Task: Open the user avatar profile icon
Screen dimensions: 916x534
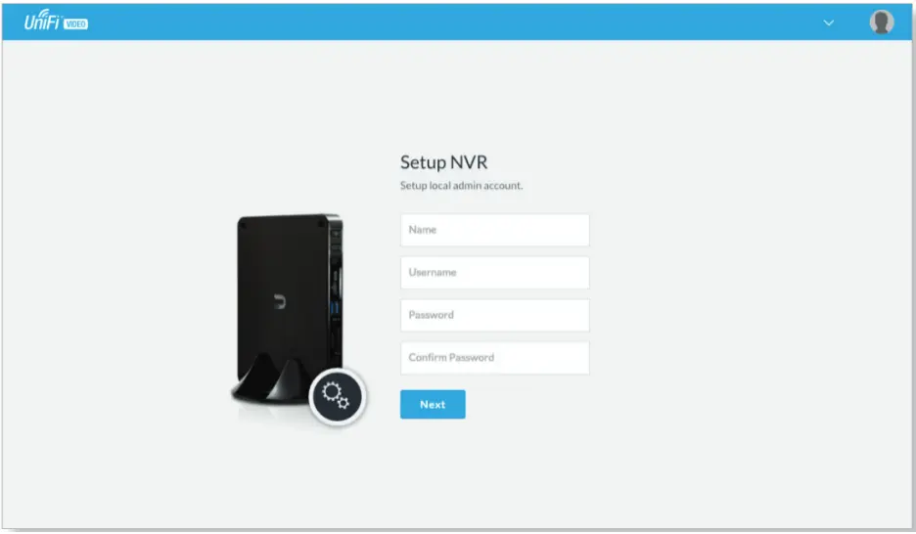Action: point(881,22)
